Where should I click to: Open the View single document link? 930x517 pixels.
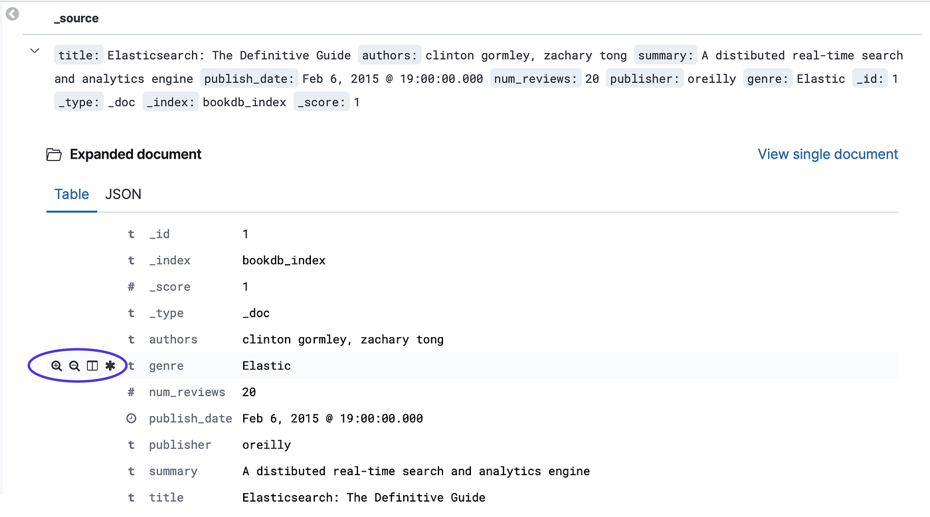tap(828, 155)
